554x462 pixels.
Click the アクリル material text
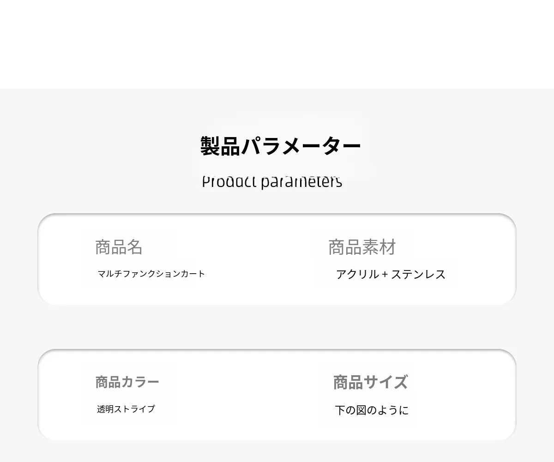(x=358, y=274)
